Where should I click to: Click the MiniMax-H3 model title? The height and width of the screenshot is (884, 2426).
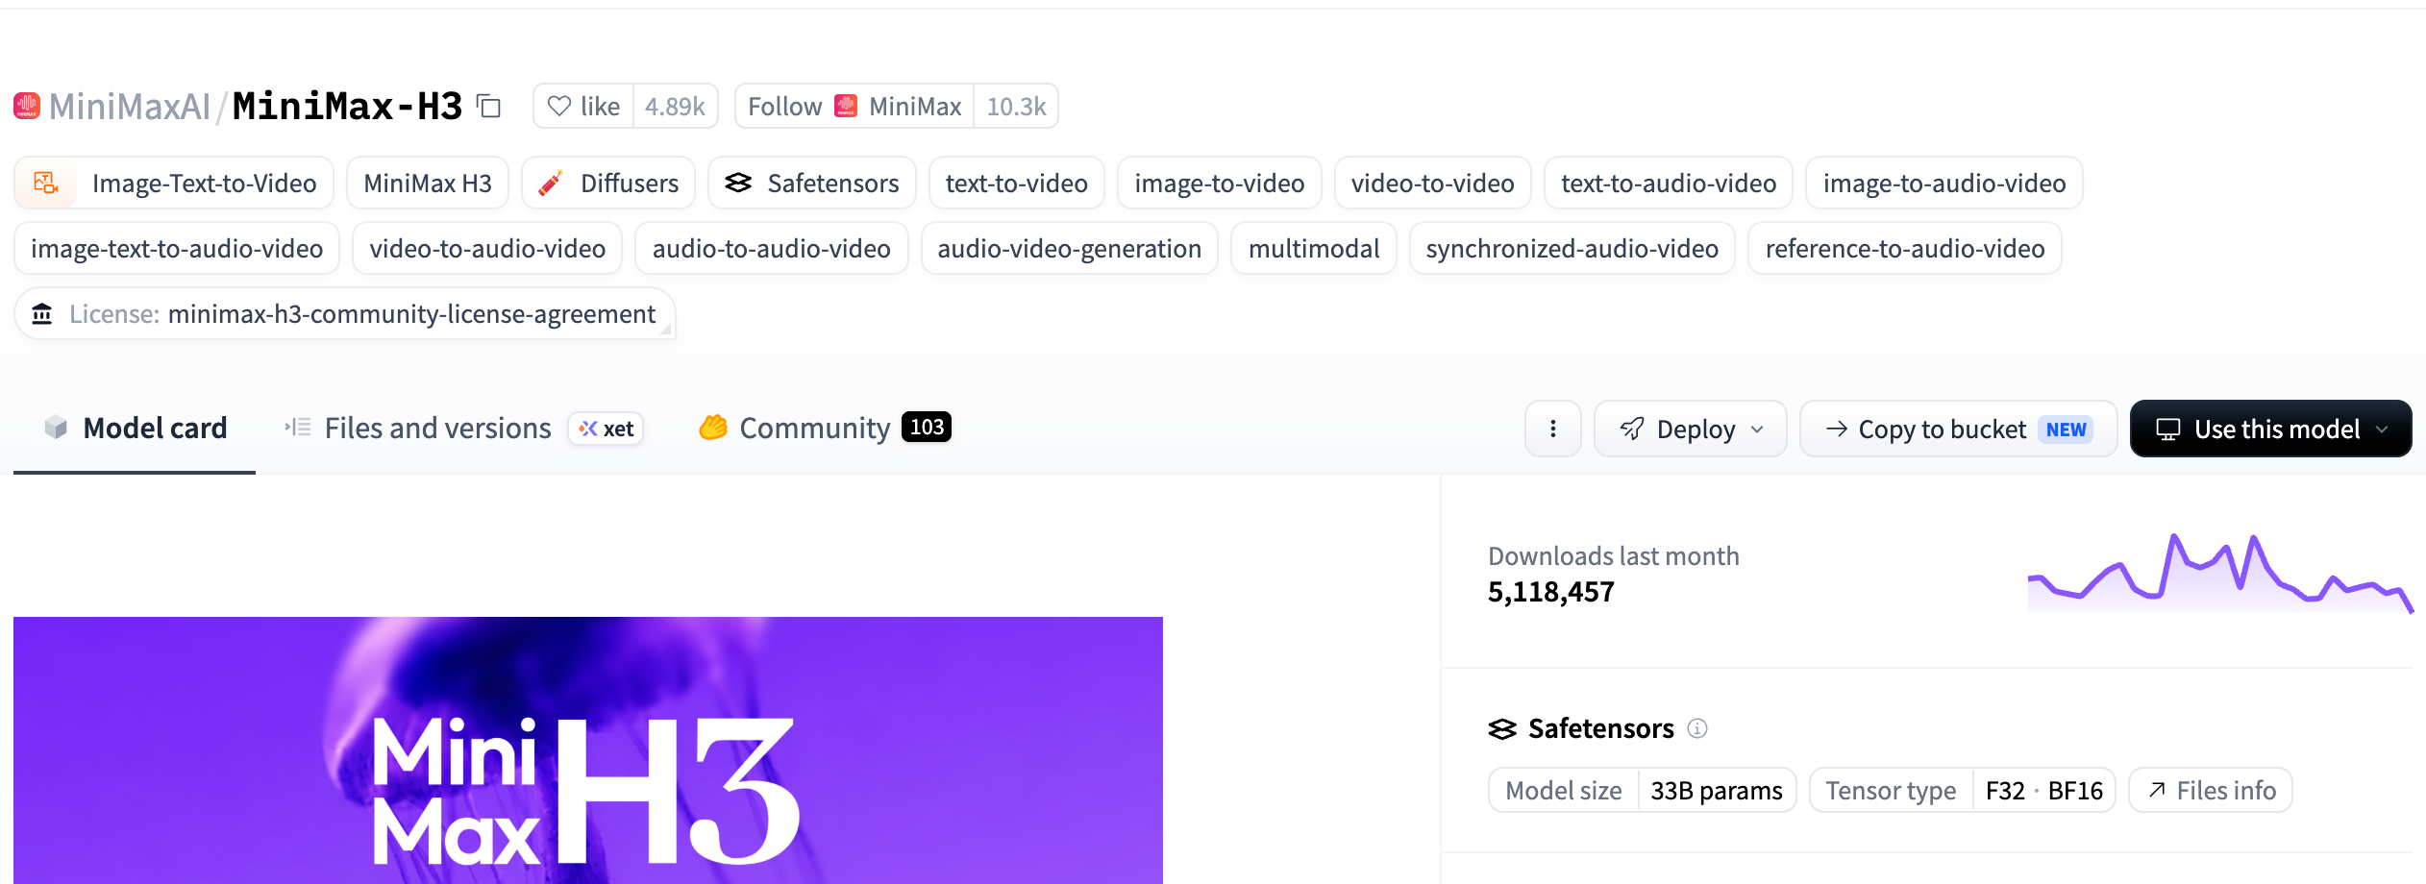tap(347, 106)
